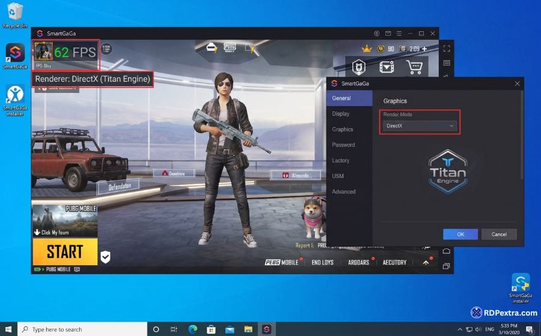Click the Cortana circle on the taskbar

[156, 329]
